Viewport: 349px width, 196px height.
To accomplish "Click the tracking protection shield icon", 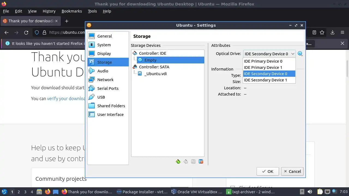I will pyautogui.click(x=37, y=33).
